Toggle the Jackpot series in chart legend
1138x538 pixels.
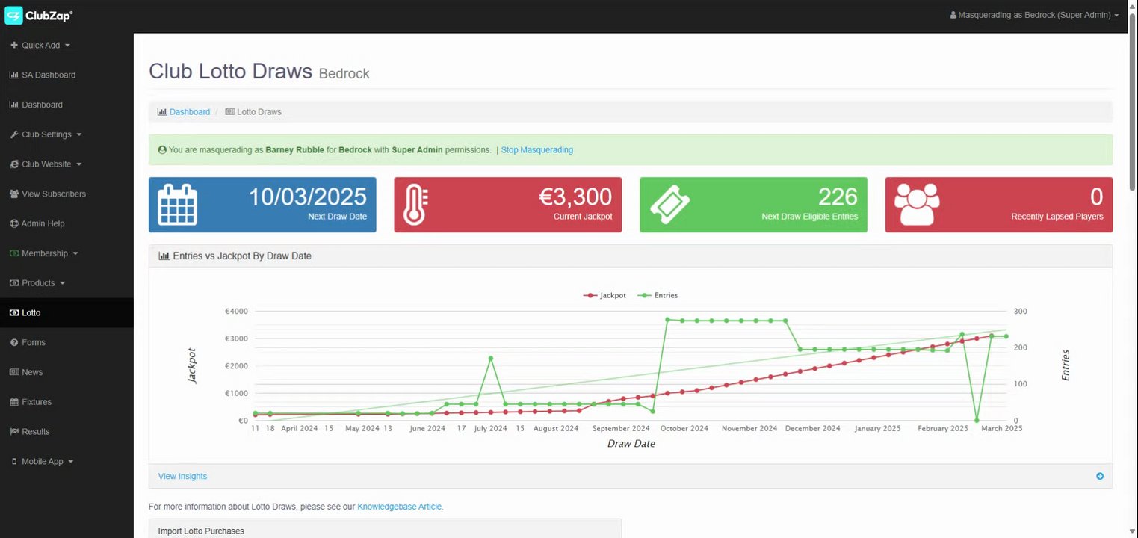click(604, 295)
